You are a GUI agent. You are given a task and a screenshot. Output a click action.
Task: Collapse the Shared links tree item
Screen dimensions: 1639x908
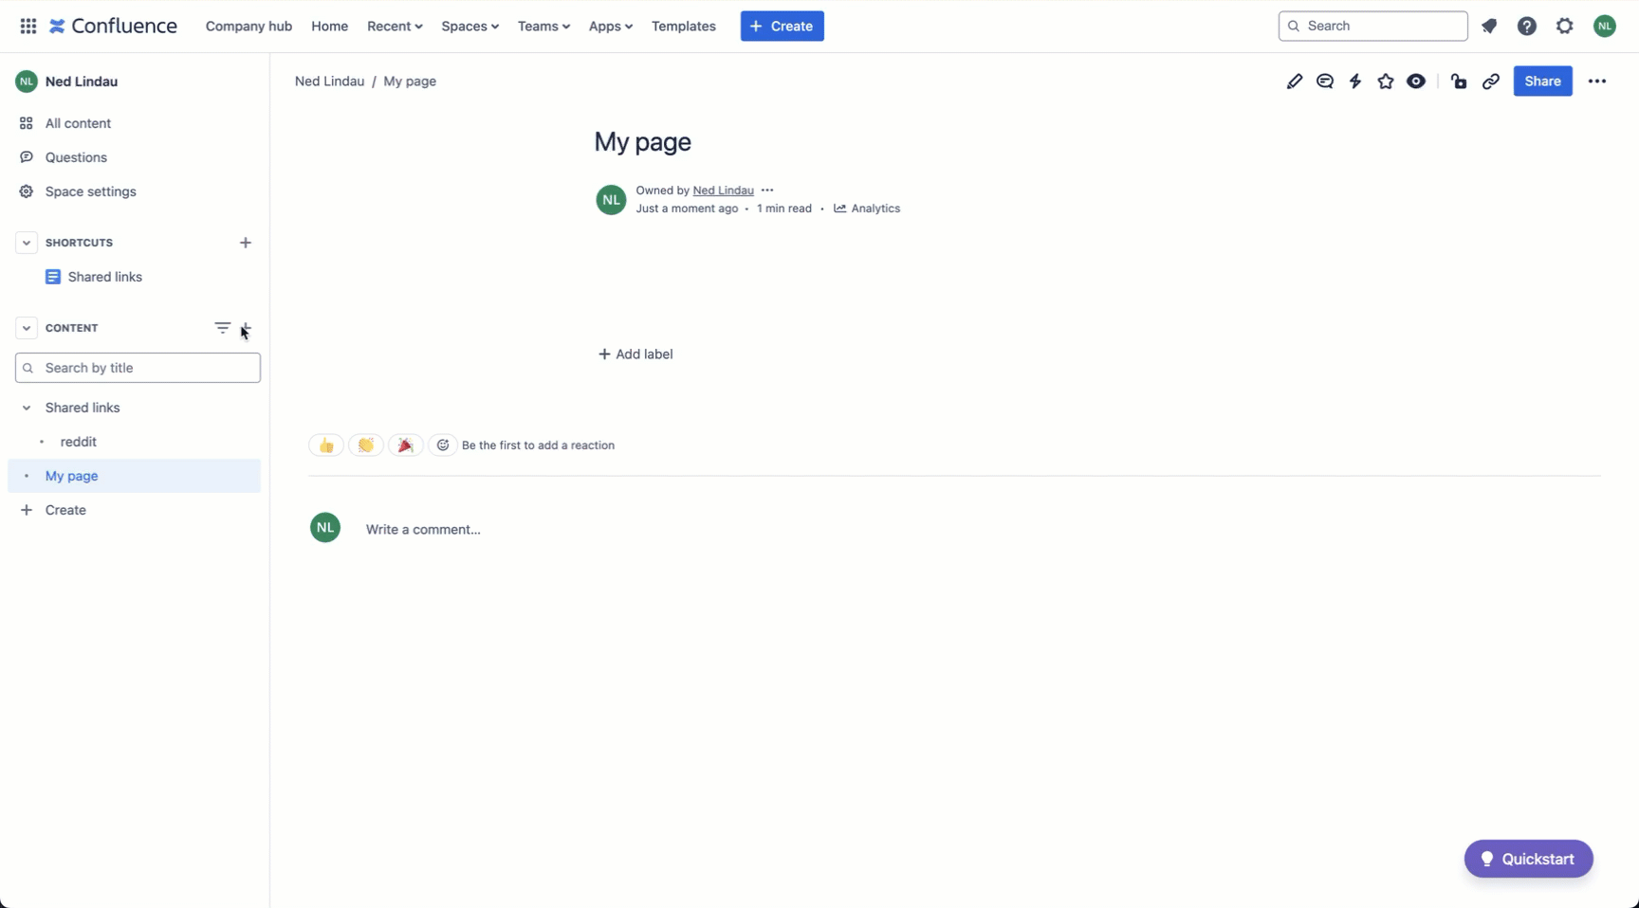27,408
